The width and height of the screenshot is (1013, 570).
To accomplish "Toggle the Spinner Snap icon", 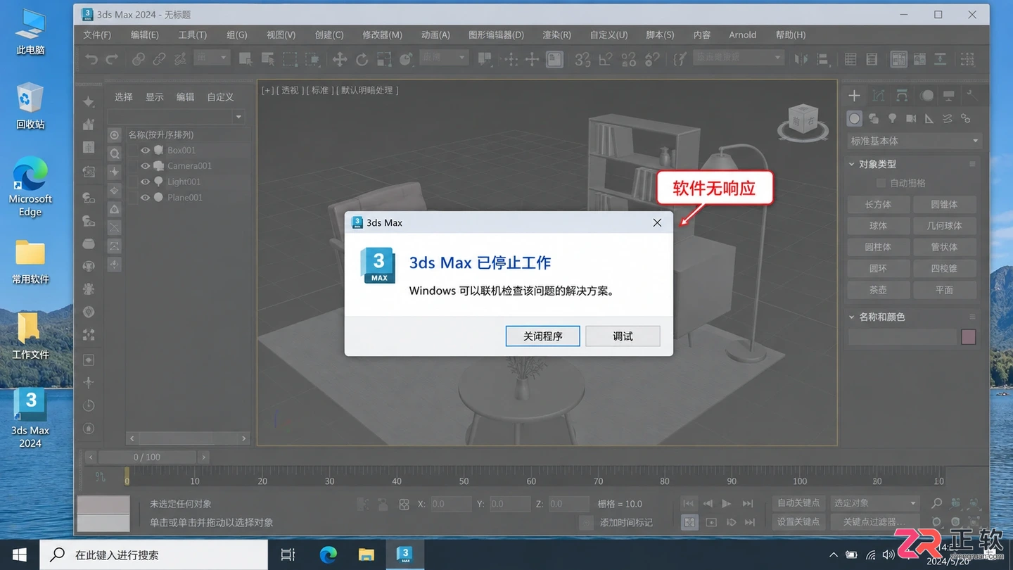I will (x=653, y=59).
